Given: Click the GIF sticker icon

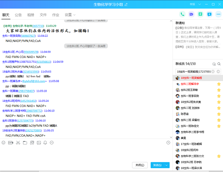Looking at the screenshot, I should click(x=11, y=143).
